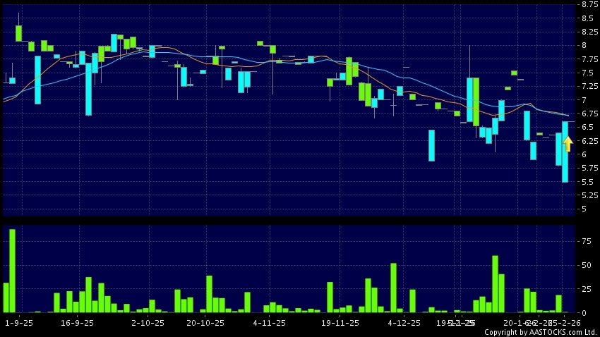Select the long cyan candle near 16-9-25
The width and height of the screenshot is (600, 337).
click(88, 90)
